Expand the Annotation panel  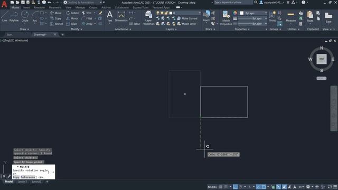(123, 29)
